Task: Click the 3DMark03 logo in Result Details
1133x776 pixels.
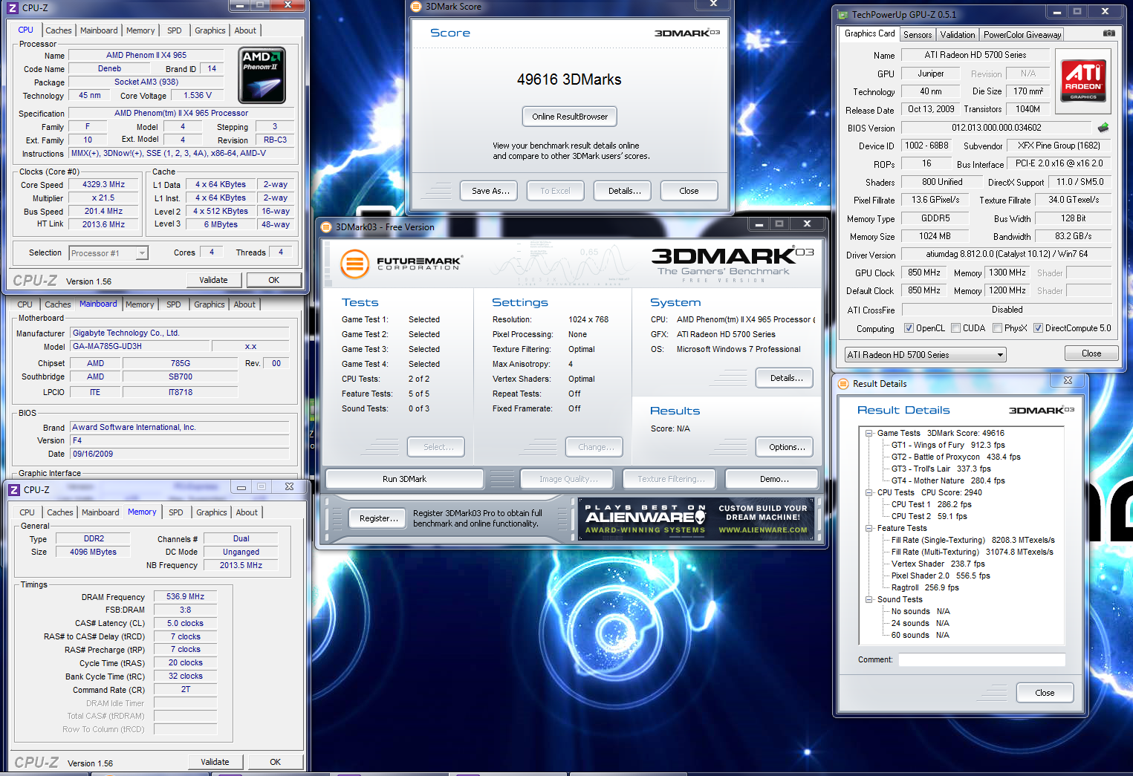Action: pyautogui.click(x=1041, y=410)
